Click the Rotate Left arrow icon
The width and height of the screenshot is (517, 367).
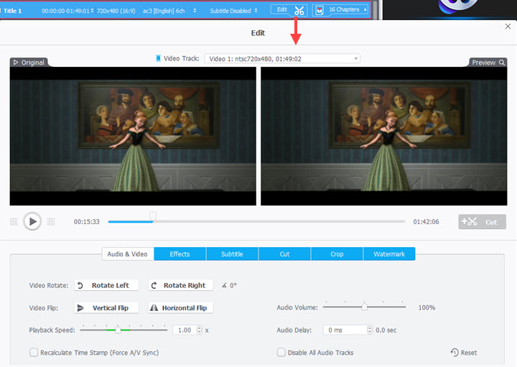80,285
